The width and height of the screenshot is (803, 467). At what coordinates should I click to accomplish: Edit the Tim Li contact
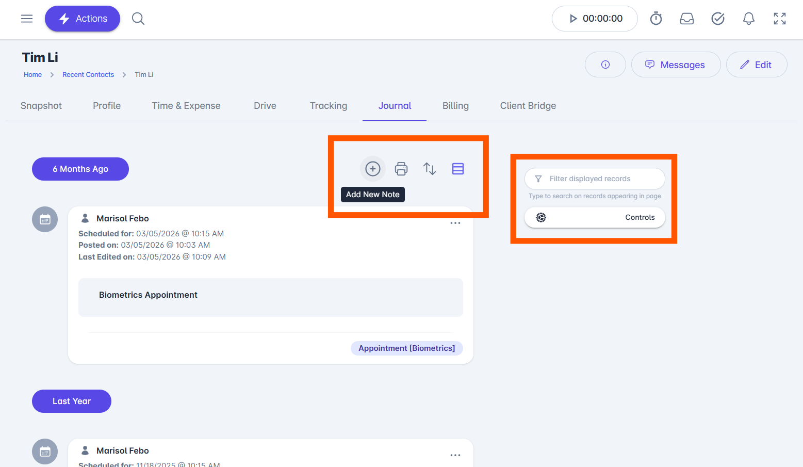[x=757, y=65]
